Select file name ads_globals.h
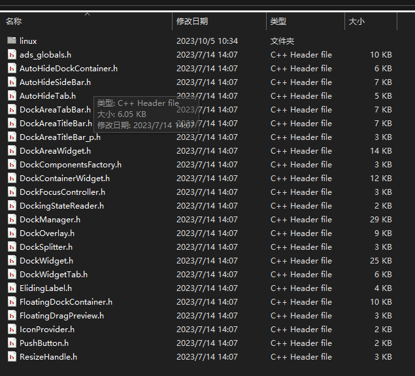The image size is (415, 376). pos(45,55)
